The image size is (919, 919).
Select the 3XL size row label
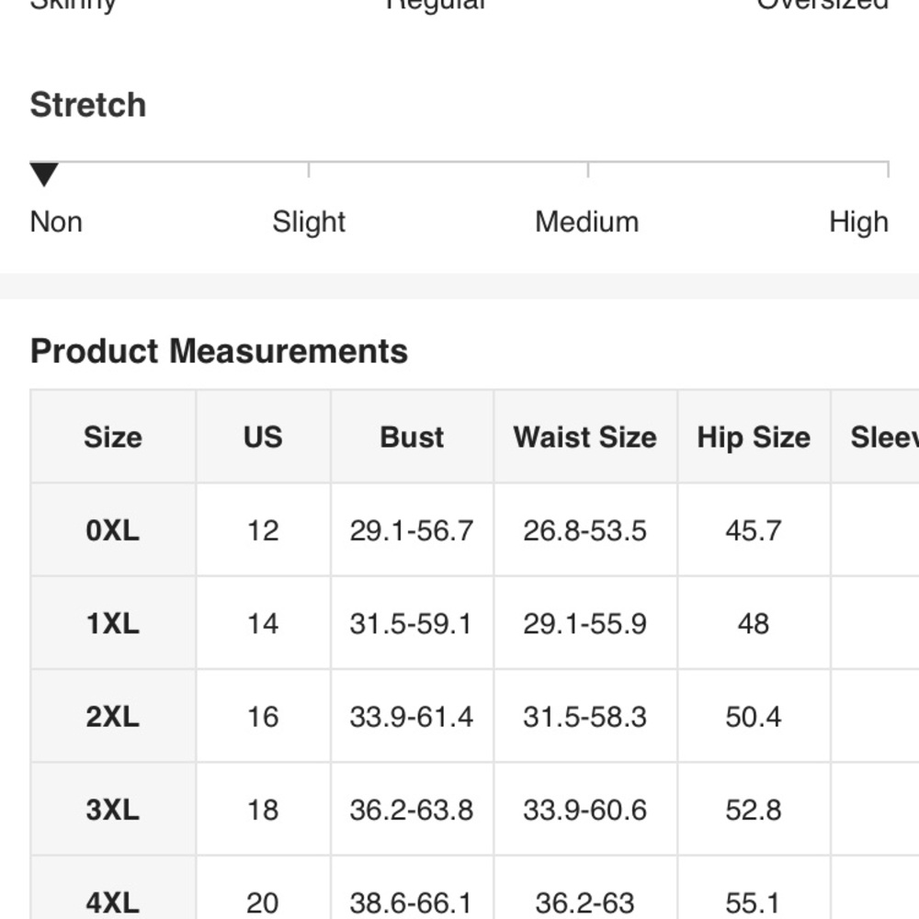pos(113,810)
